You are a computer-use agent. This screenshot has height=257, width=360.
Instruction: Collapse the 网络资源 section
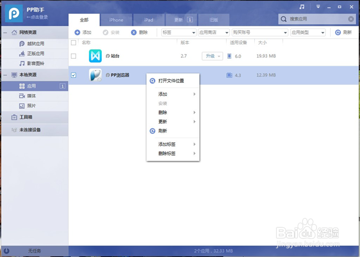[x=5, y=32]
